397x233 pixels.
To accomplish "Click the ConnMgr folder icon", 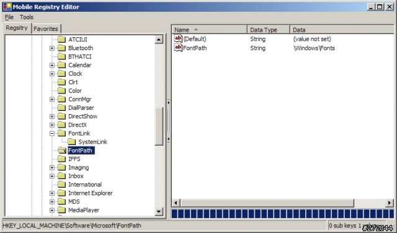I will (x=61, y=99).
